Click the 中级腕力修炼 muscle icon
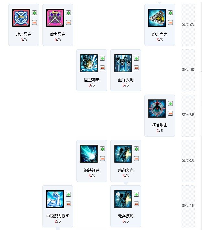Image resolution: width=202 pixels, height=230 pixels. pyautogui.click(x=55, y=199)
